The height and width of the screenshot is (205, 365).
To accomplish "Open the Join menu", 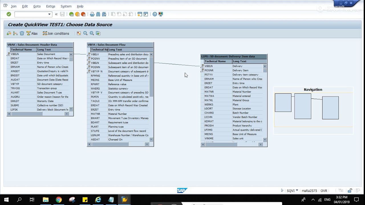I will click(14, 6).
